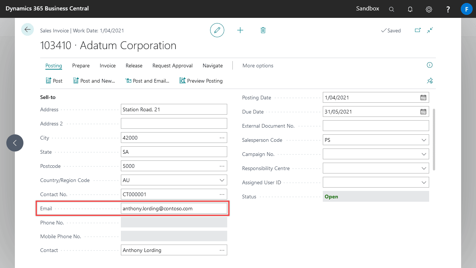Expand Responsibility Centre dropdown
This screenshot has height=268, width=476.
click(x=424, y=168)
